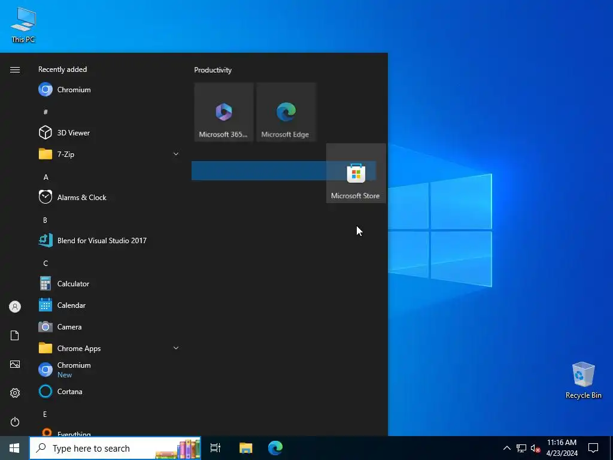Open Task View on taskbar

tap(216, 448)
